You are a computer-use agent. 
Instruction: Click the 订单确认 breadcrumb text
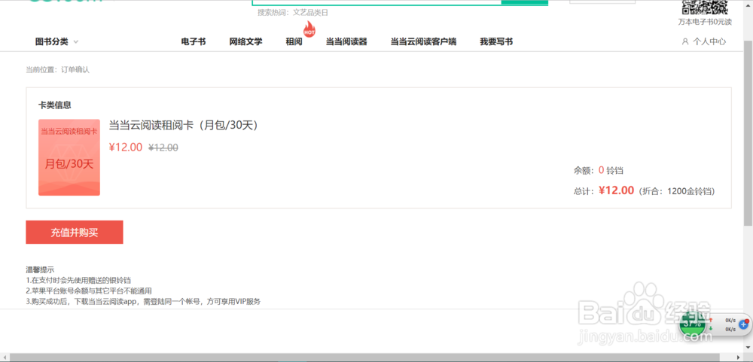pyautogui.click(x=75, y=69)
